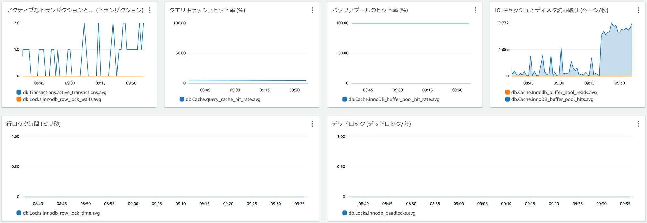Click orange swatch for innodb_row_lock_waits.avg
Screen dimensions: 647x223
(x=19, y=99)
